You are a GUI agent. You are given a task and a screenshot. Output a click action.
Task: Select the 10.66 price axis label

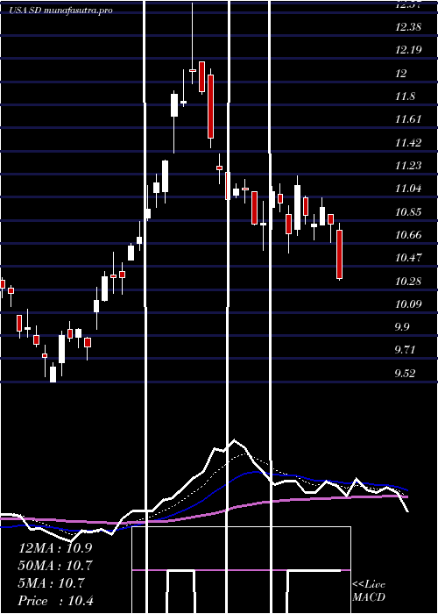(408, 235)
